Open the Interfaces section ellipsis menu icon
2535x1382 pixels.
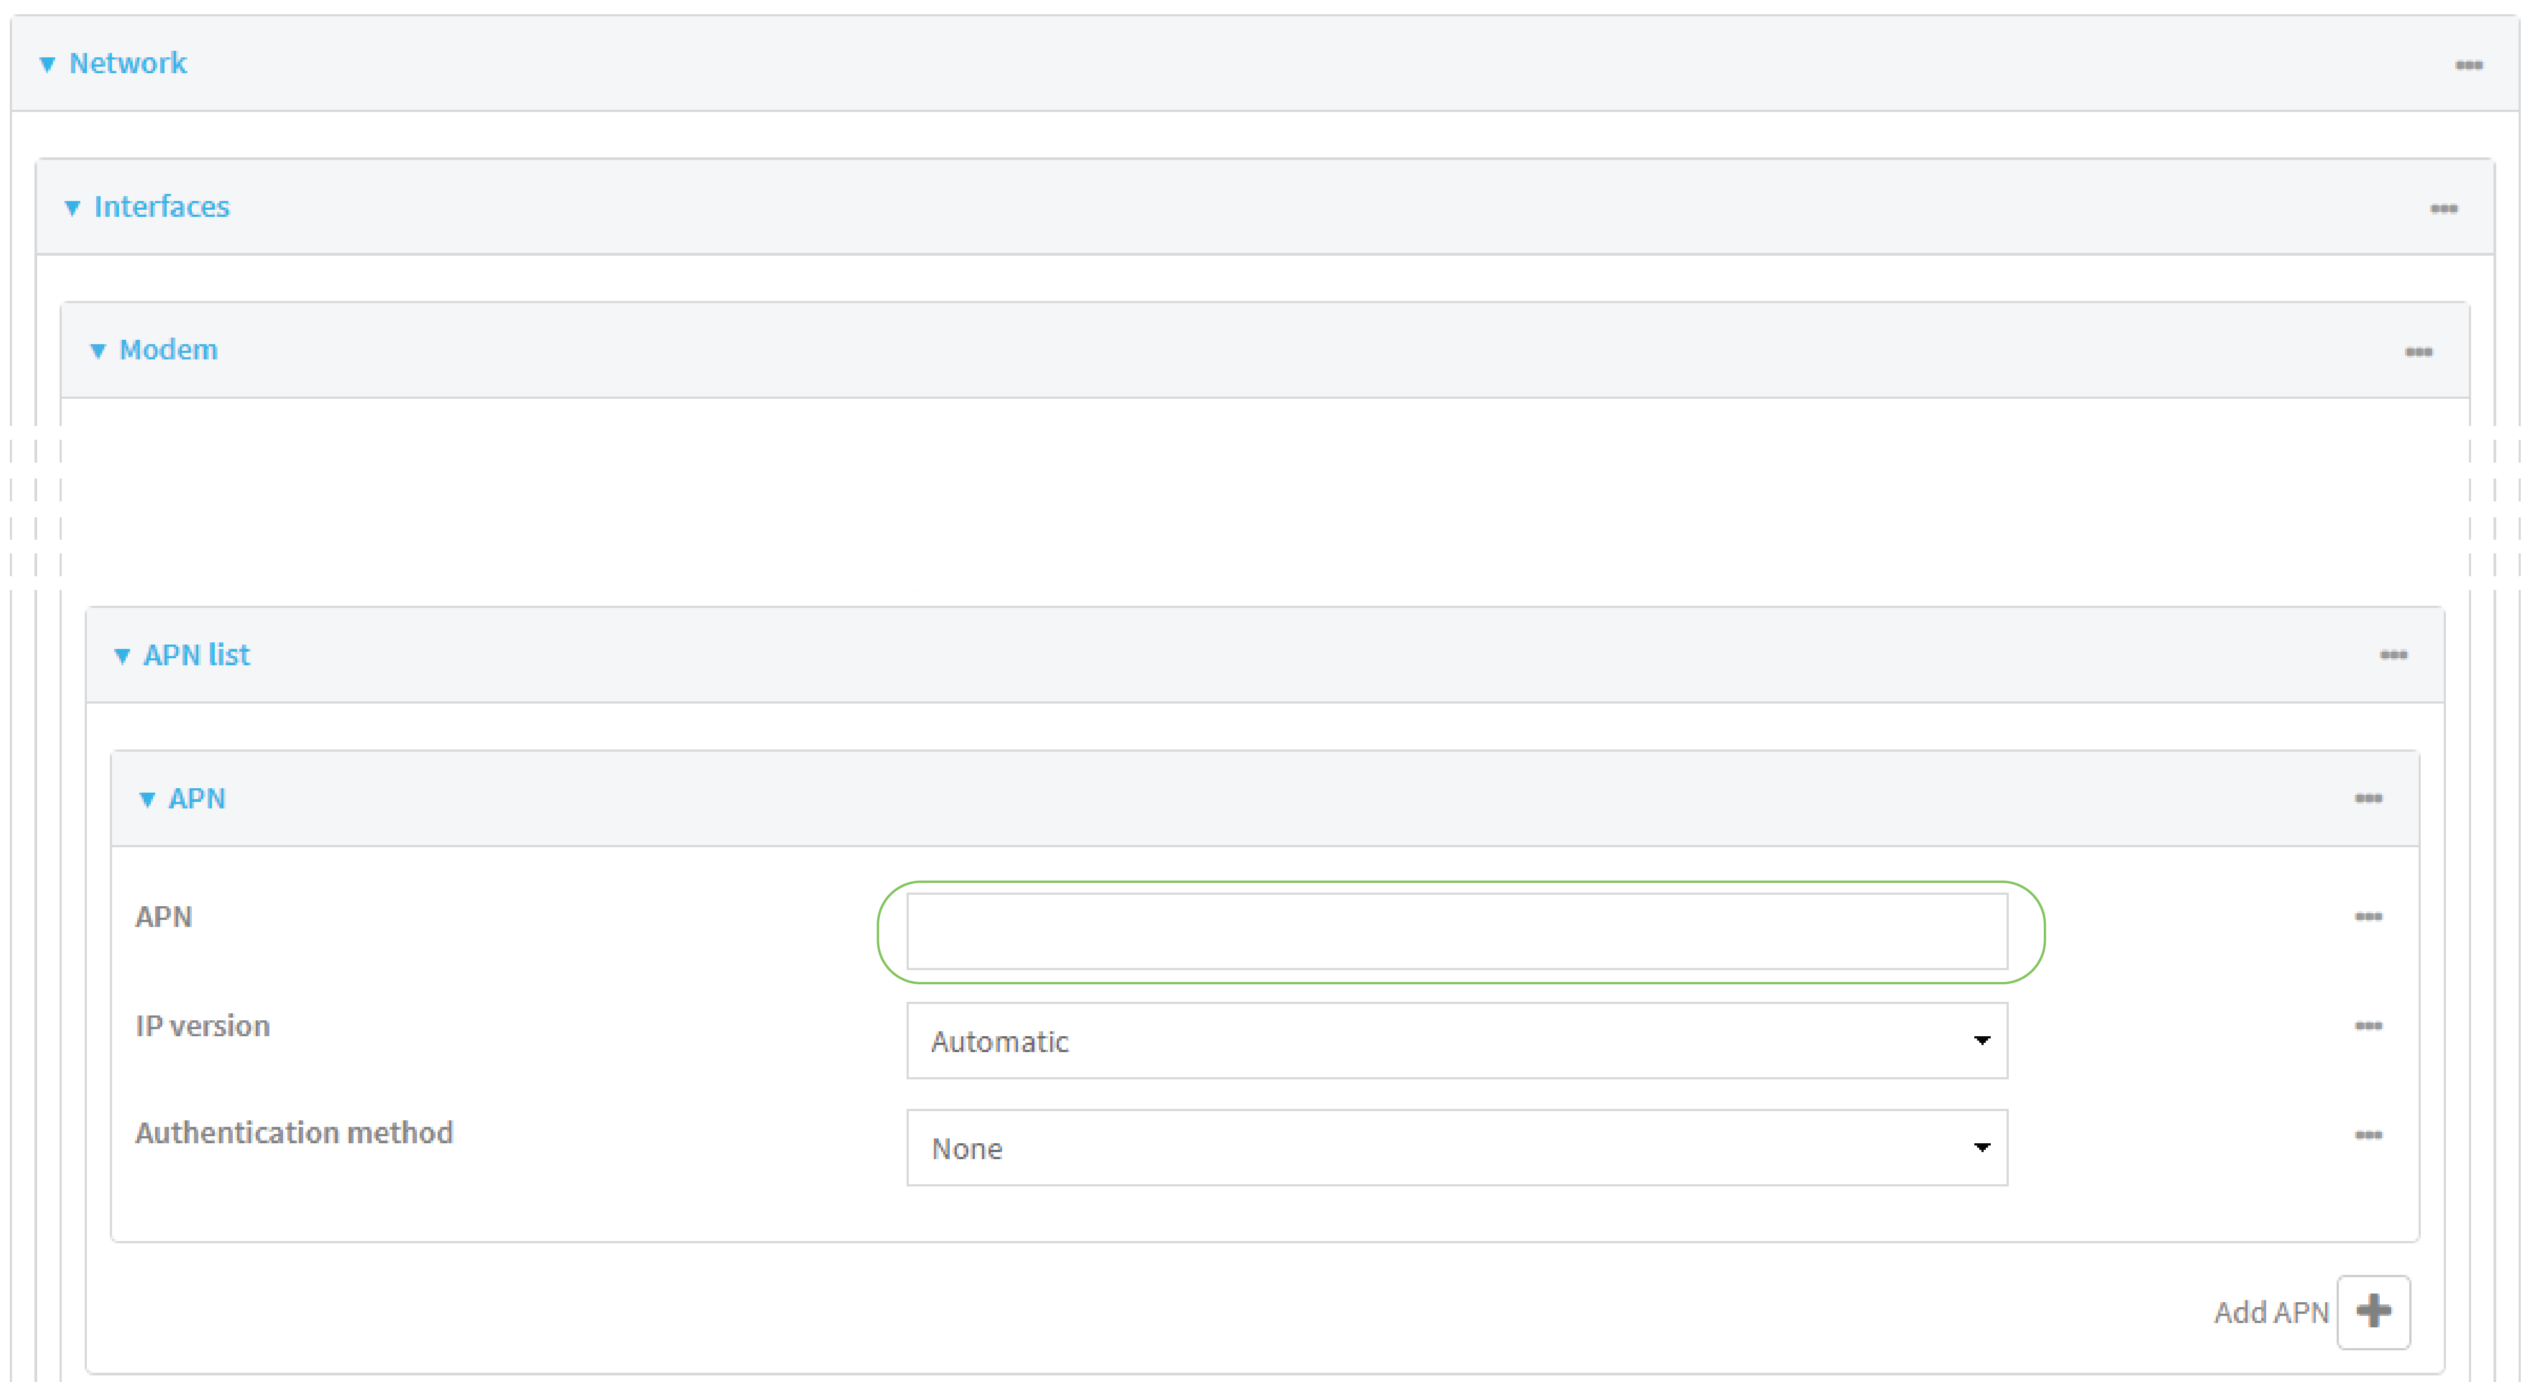pos(2444,208)
